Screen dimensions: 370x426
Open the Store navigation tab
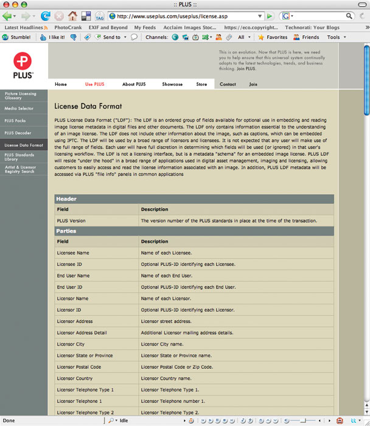click(201, 84)
